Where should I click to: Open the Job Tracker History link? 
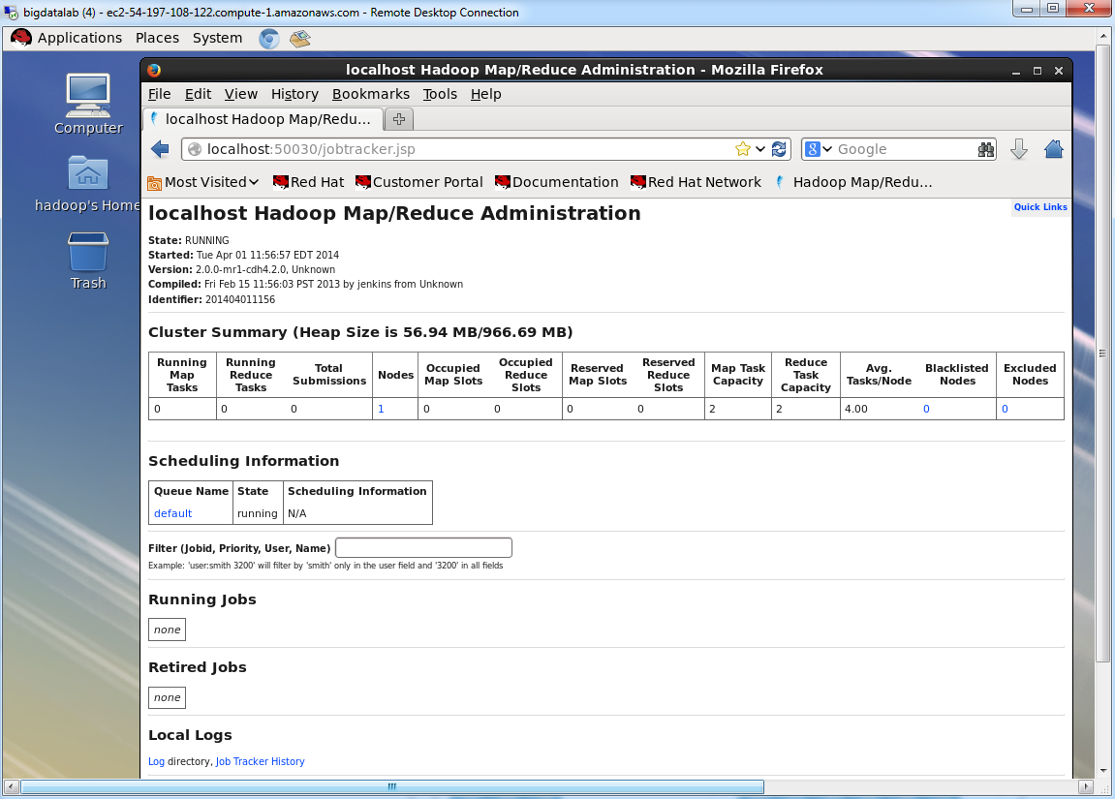[x=260, y=761]
